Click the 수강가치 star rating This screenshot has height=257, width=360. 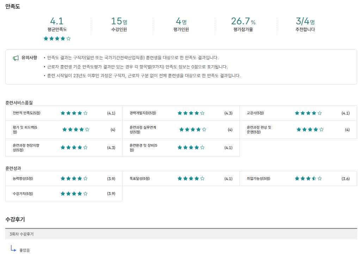[74, 194]
